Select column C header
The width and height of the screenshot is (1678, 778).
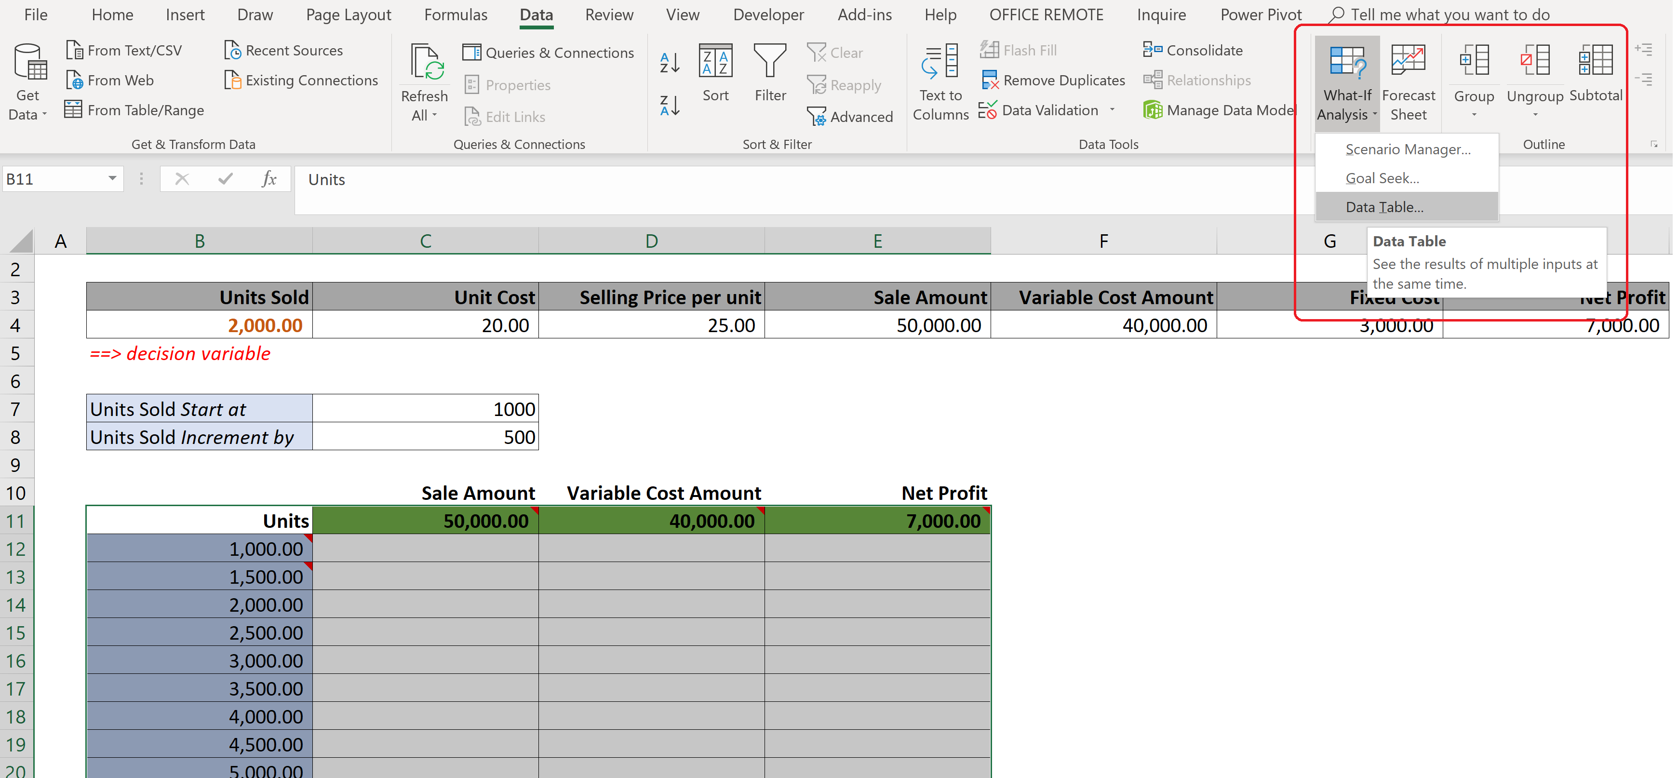click(425, 241)
